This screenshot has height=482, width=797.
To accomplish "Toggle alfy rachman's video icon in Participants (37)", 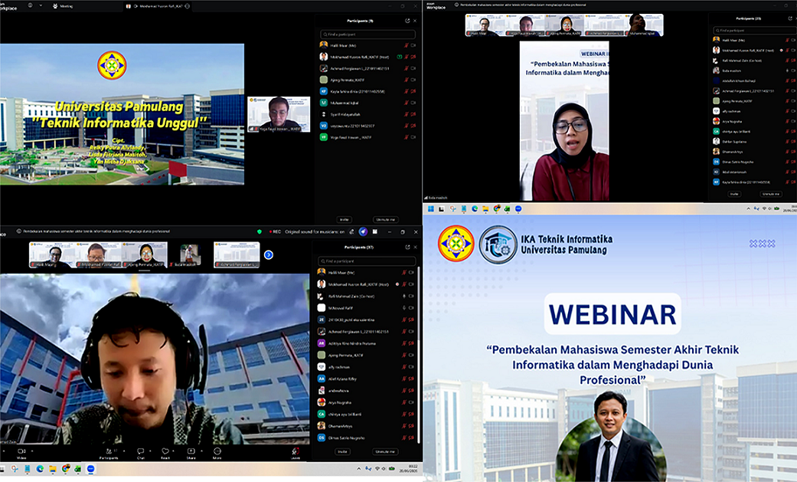I will [x=411, y=367].
